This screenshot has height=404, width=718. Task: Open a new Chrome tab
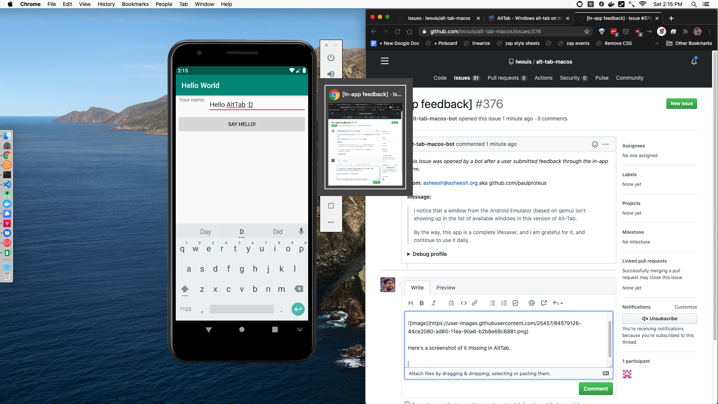pos(671,18)
